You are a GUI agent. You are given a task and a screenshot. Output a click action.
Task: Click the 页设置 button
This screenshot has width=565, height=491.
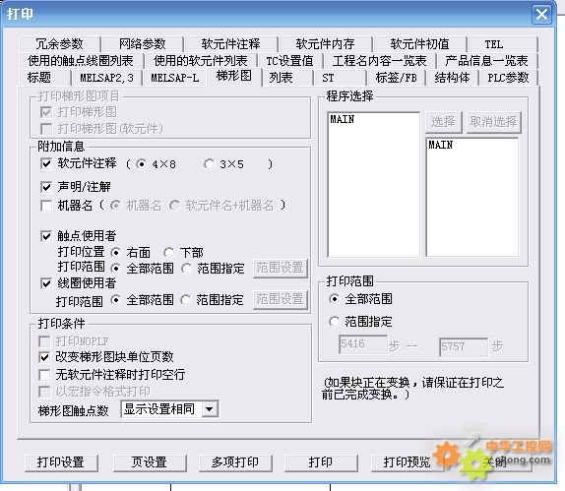(150, 462)
